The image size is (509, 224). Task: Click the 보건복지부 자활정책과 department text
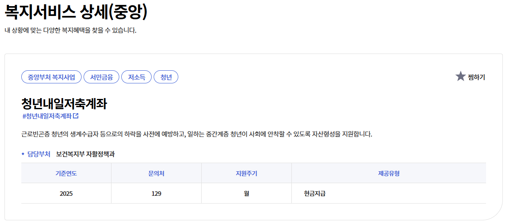pos(86,154)
